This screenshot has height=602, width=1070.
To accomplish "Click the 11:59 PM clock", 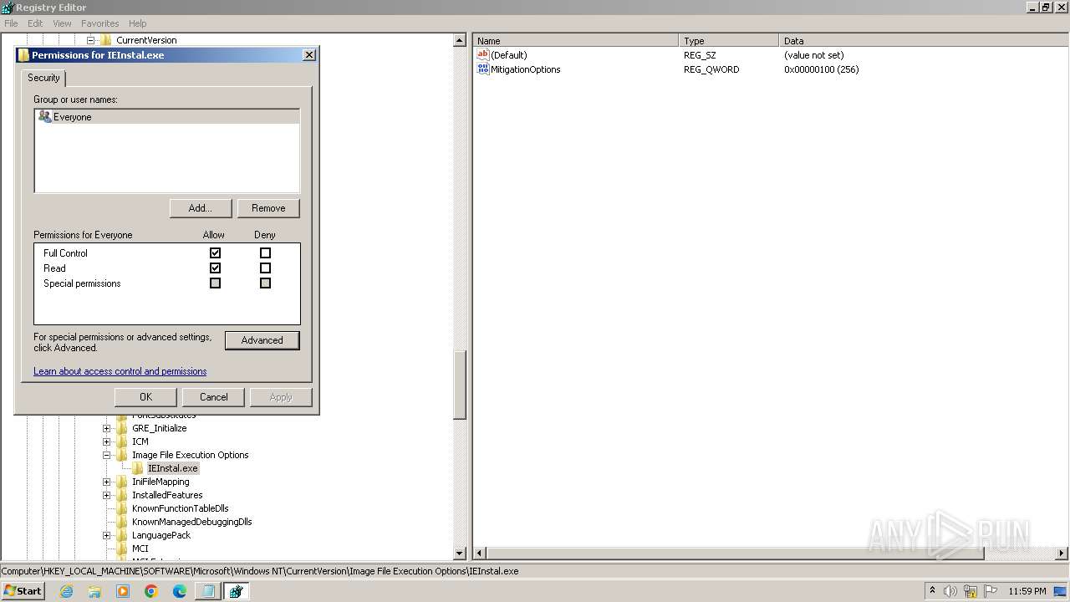I will [x=1027, y=591].
